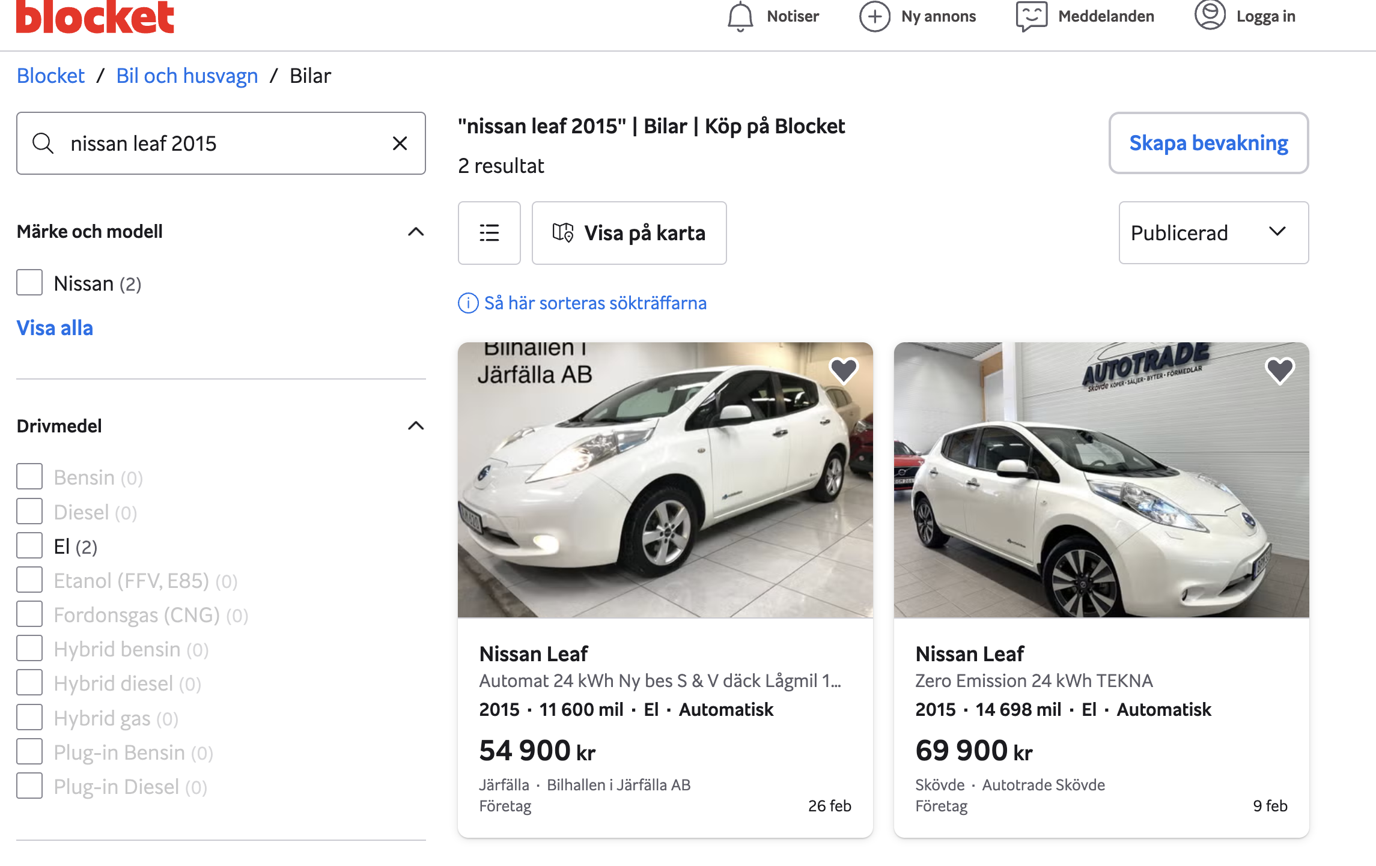This screenshot has width=1376, height=866.
Task: Open Meddelanden chat icon
Action: (1031, 16)
